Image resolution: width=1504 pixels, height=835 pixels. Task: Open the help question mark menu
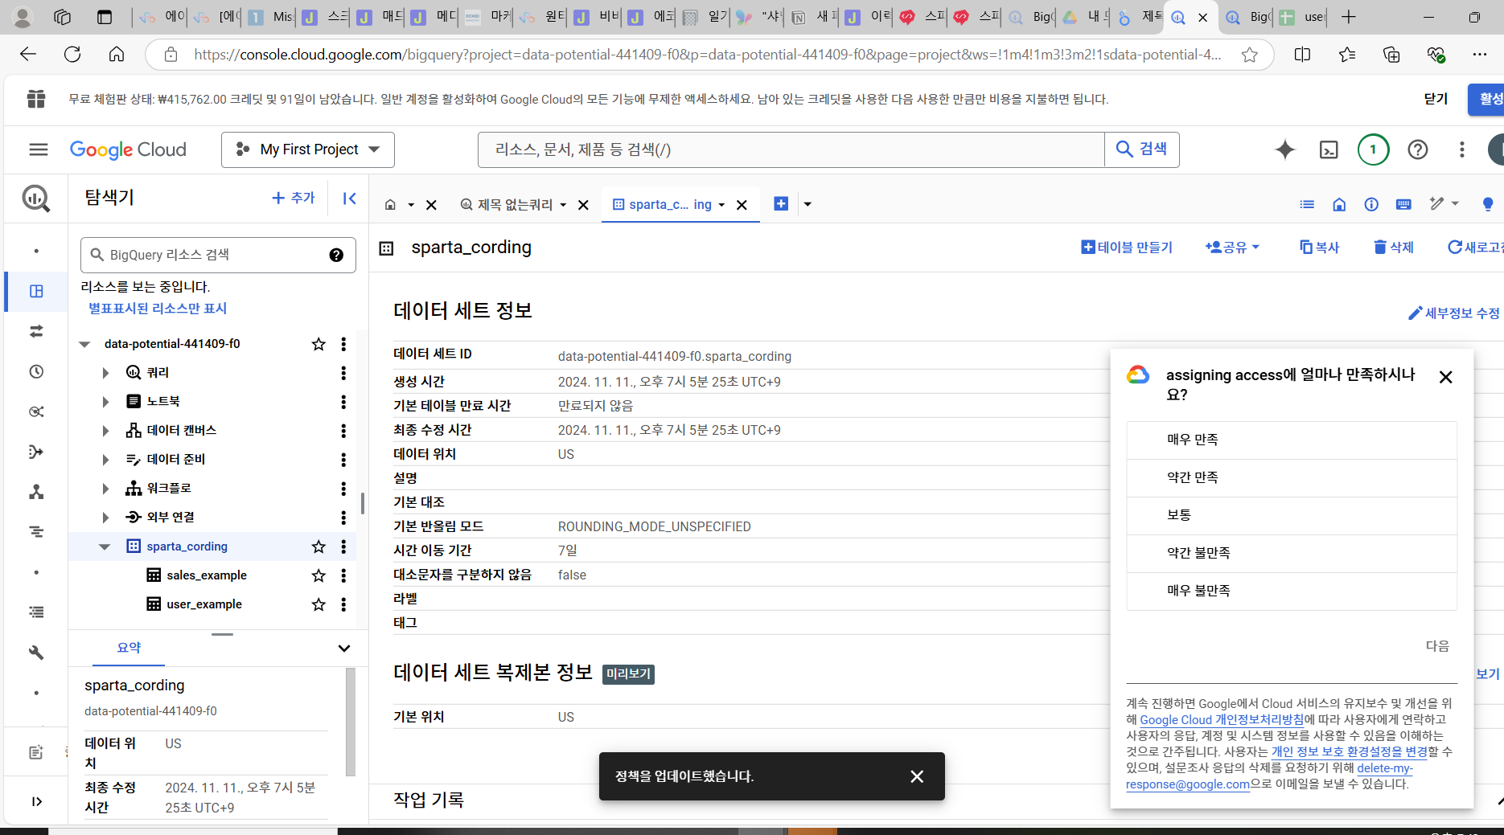point(1417,149)
